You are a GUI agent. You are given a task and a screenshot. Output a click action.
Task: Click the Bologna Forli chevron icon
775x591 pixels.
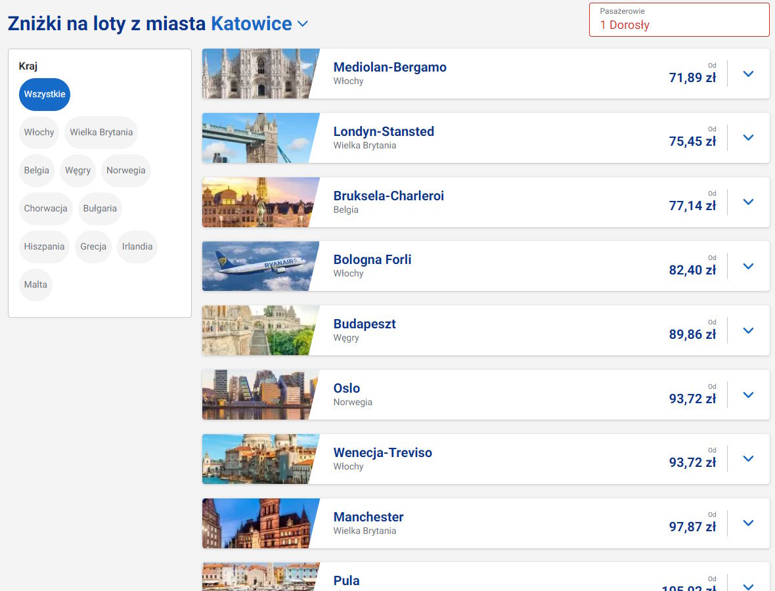(748, 266)
